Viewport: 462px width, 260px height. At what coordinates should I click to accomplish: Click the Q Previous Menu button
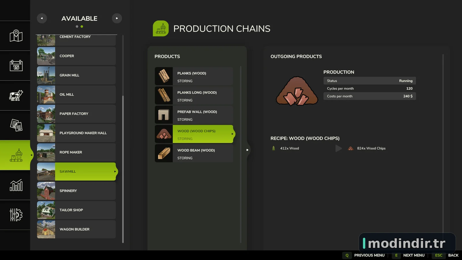click(x=364, y=255)
